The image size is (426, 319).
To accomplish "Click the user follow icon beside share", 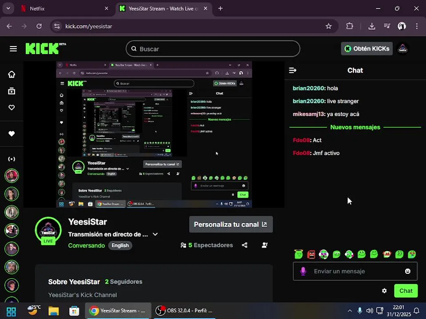I will click(x=264, y=245).
